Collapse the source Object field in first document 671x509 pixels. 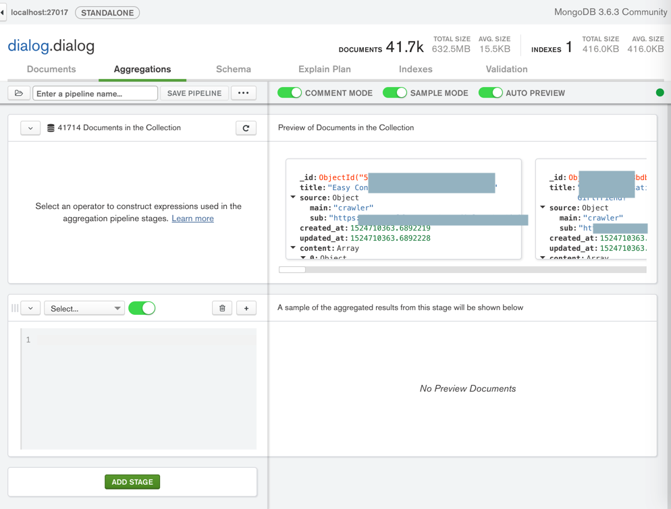[293, 198]
